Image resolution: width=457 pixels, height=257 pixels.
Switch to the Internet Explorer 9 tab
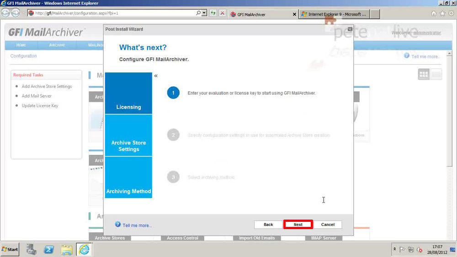tap(335, 14)
